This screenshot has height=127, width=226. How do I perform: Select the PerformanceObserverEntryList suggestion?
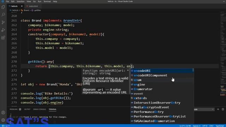(161, 116)
